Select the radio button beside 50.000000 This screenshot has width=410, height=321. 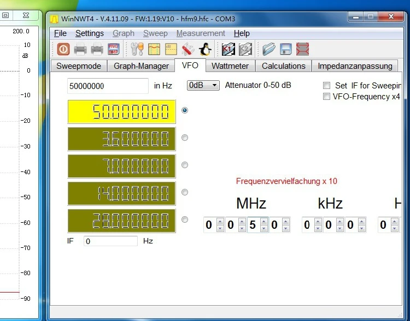[185, 110]
